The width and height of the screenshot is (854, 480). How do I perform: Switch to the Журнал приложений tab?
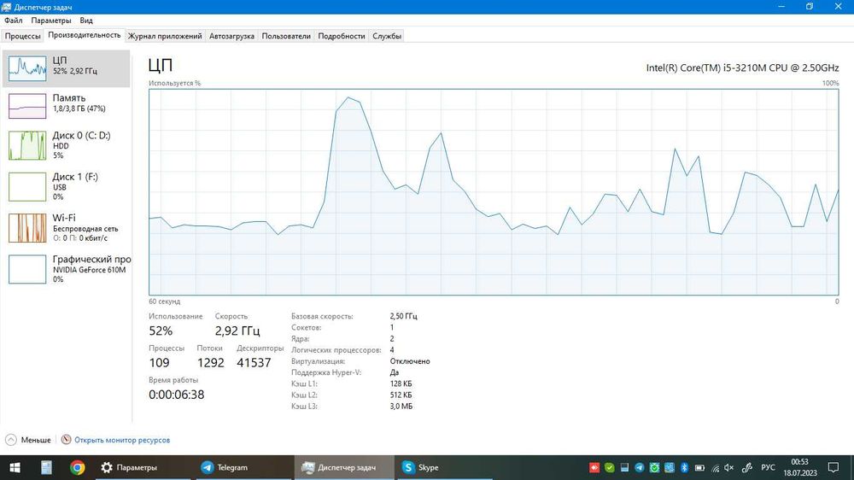pyautogui.click(x=165, y=36)
